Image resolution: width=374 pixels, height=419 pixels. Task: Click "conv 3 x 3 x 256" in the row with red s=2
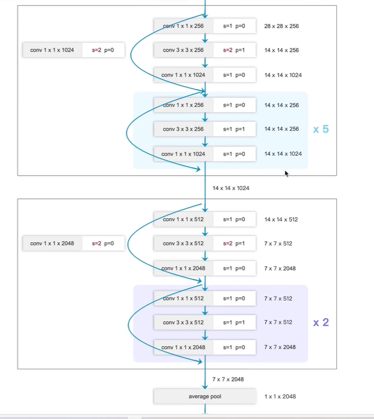coord(183,50)
